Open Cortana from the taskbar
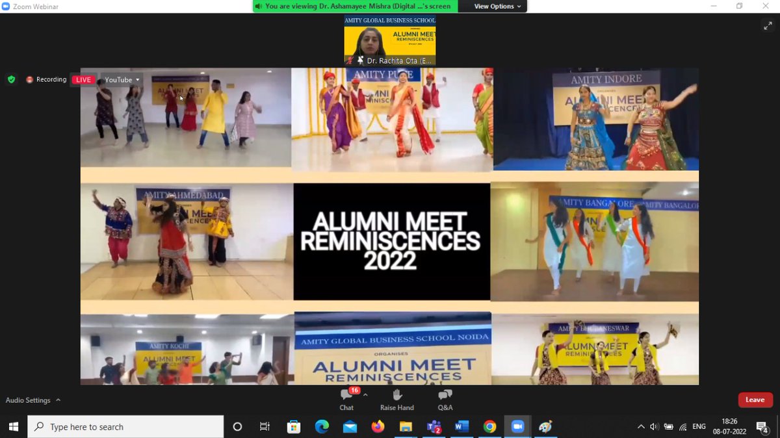 click(237, 426)
